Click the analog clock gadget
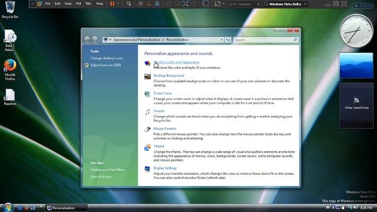Image resolution: width=377 pixels, height=212 pixels. pyautogui.click(x=356, y=31)
